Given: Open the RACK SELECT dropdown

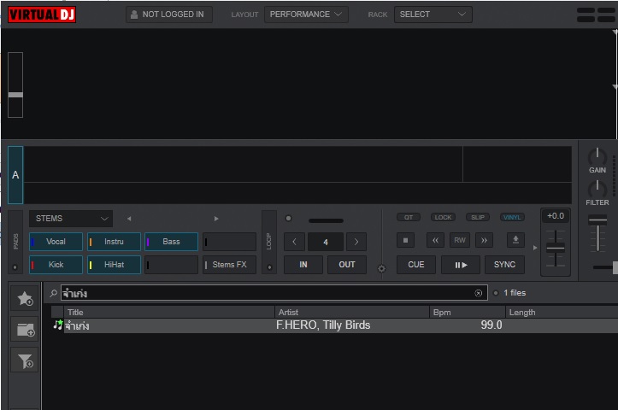Looking at the screenshot, I should tap(433, 15).
